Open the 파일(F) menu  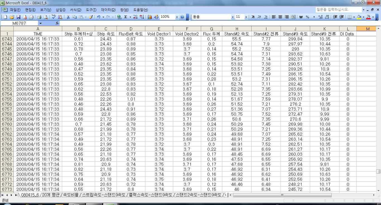point(15,10)
